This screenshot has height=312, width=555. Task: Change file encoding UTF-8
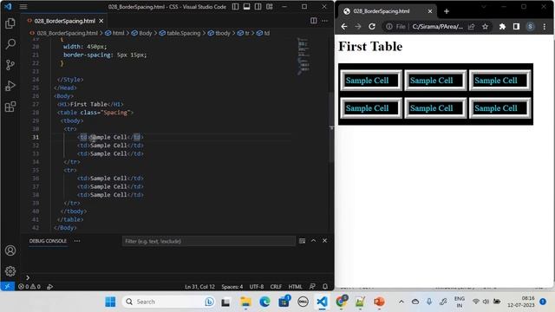(x=257, y=287)
